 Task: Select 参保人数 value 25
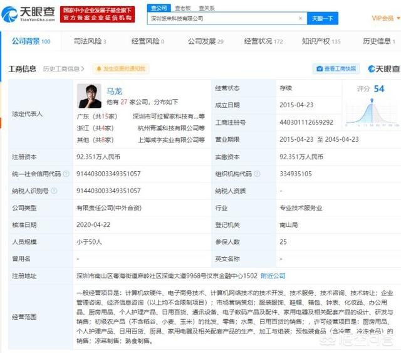pyautogui.click(x=283, y=242)
